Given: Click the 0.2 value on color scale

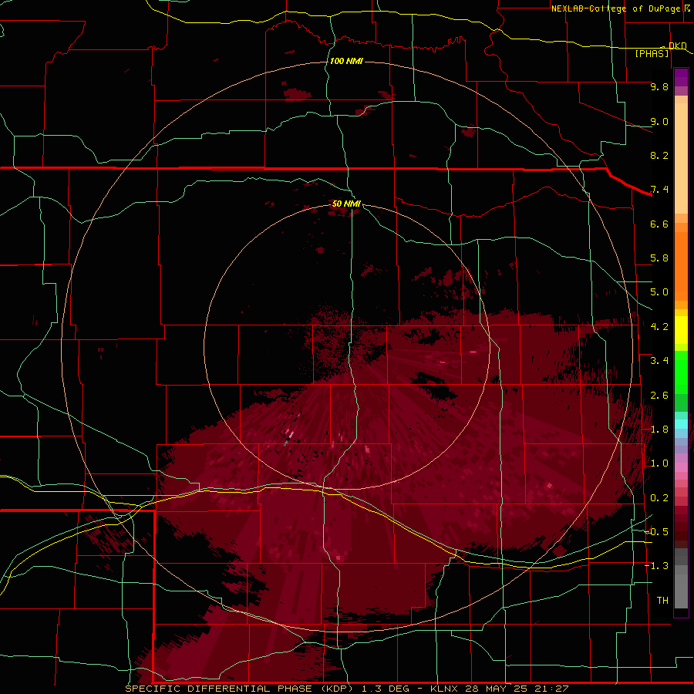Looking at the screenshot, I should (x=659, y=498).
